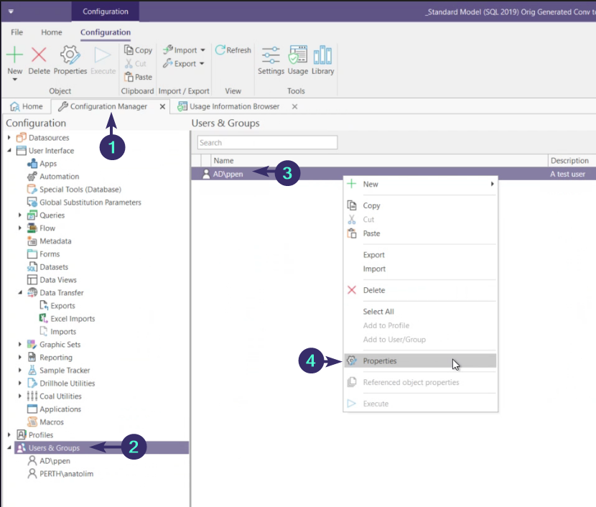Click the Paste icon in the Clipboard group
The image size is (596, 507).
[138, 77]
